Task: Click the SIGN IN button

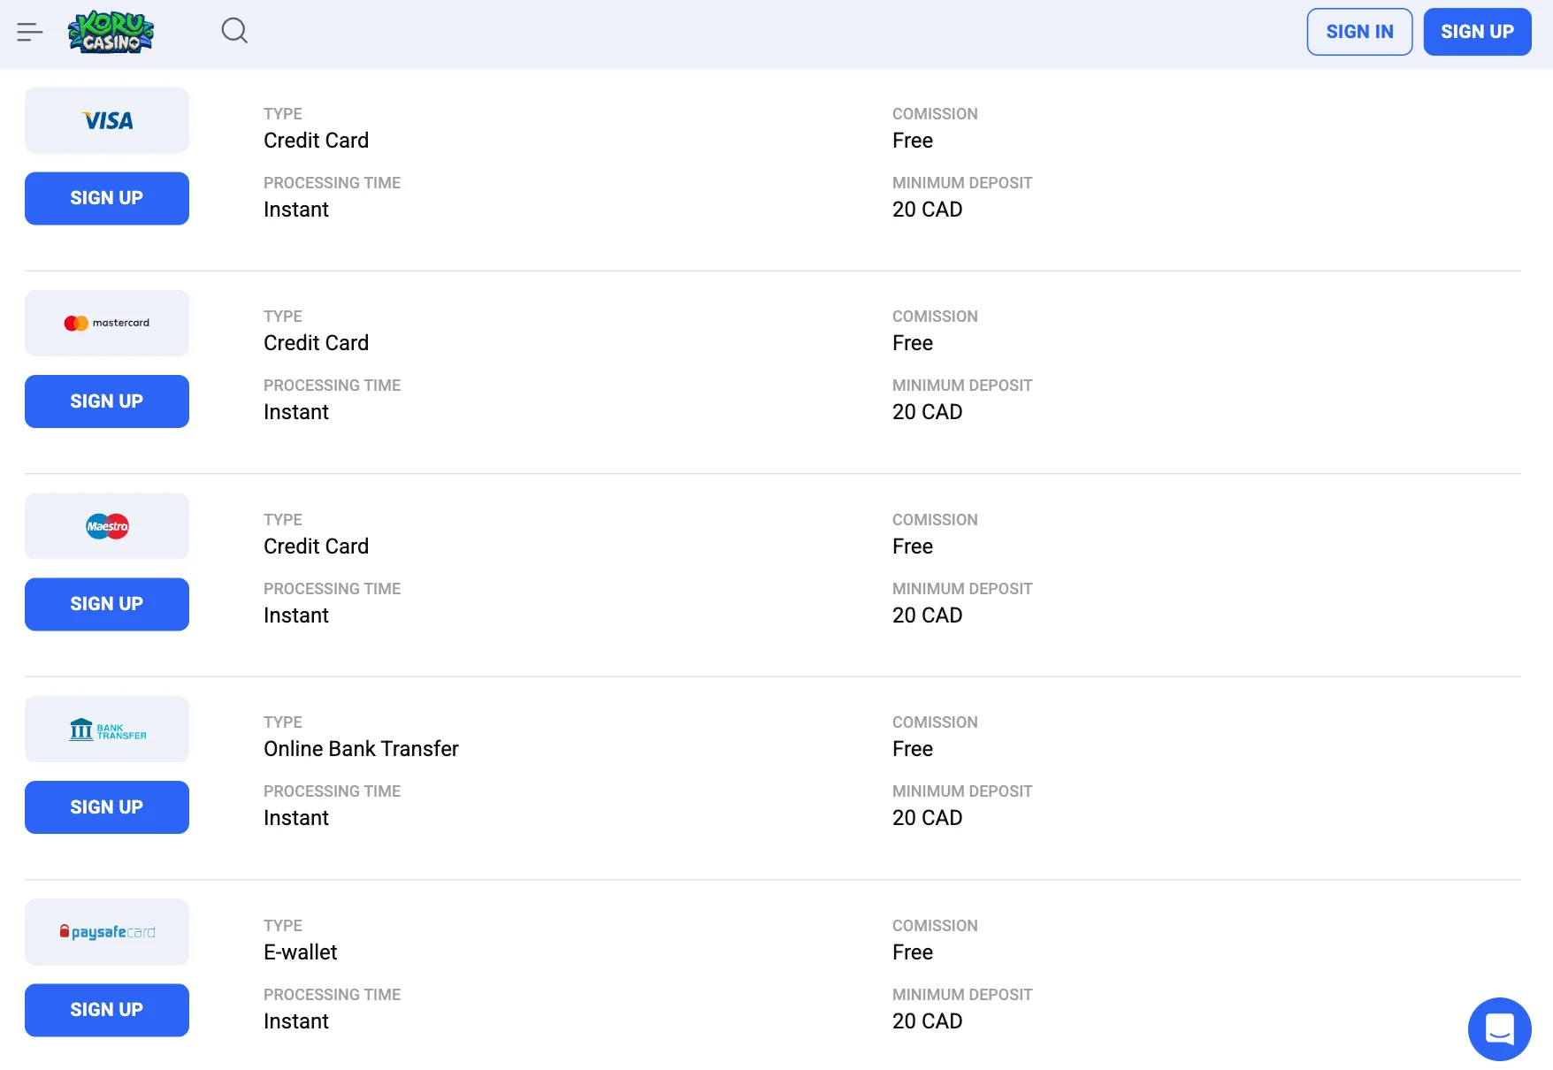Action: point(1359,32)
